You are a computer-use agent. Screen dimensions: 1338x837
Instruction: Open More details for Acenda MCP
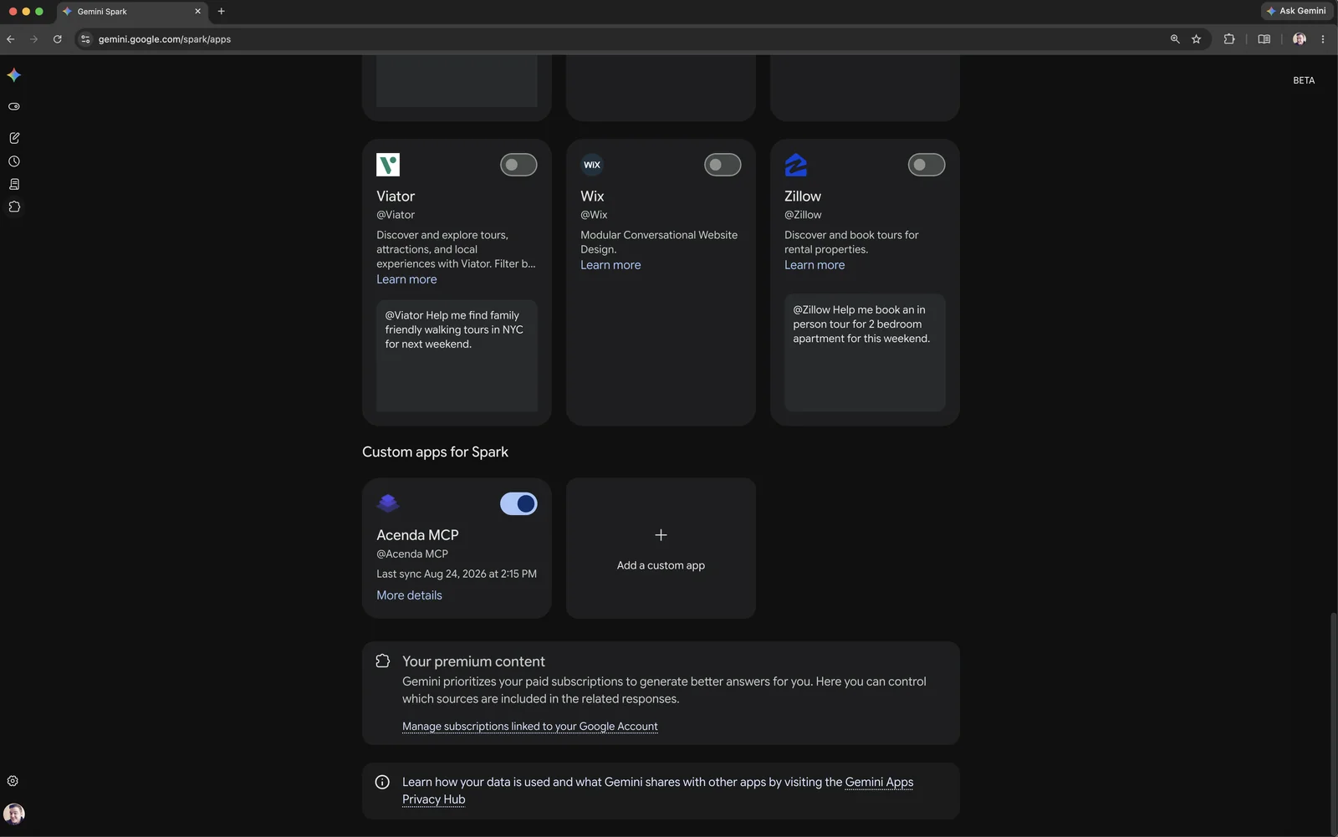pyautogui.click(x=409, y=595)
